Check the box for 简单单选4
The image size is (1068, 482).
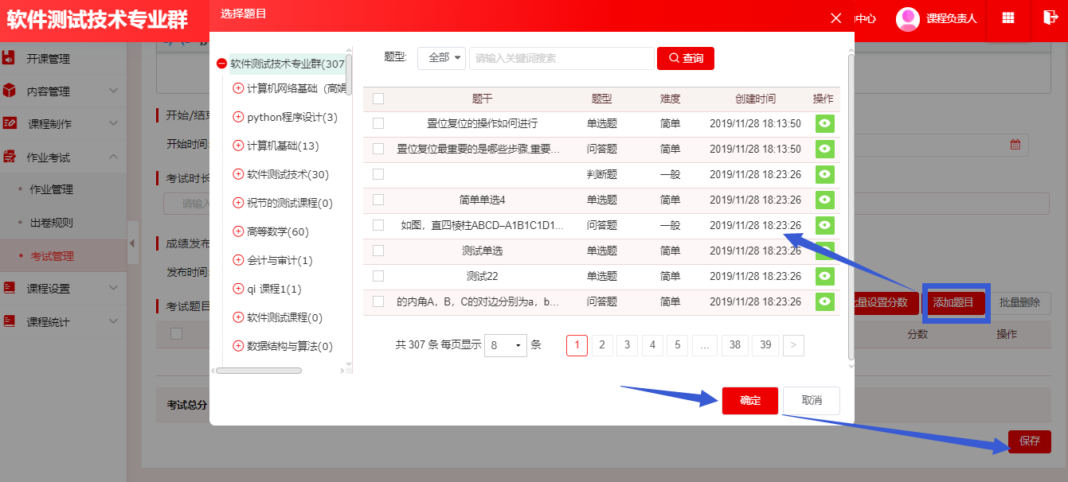[x=378, y=200]
